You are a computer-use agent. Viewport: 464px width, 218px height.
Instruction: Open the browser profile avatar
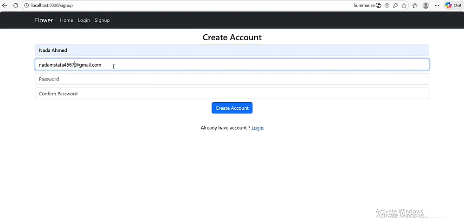425,6
